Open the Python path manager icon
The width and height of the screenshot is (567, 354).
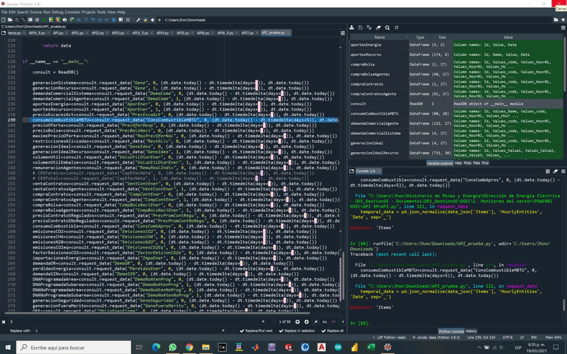tap(145, 20)
